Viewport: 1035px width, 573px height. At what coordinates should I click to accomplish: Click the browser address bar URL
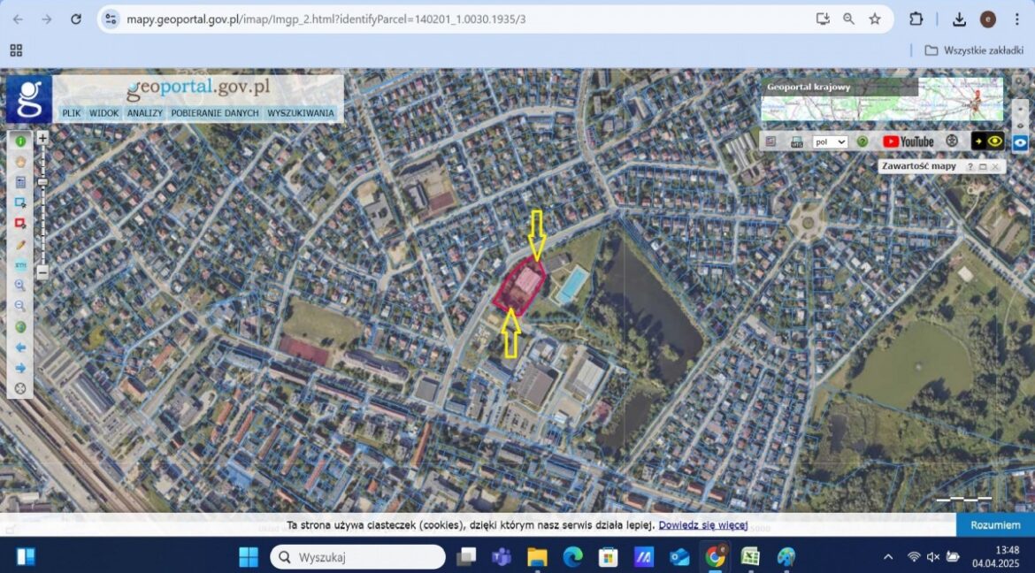[x=326, y=19]
